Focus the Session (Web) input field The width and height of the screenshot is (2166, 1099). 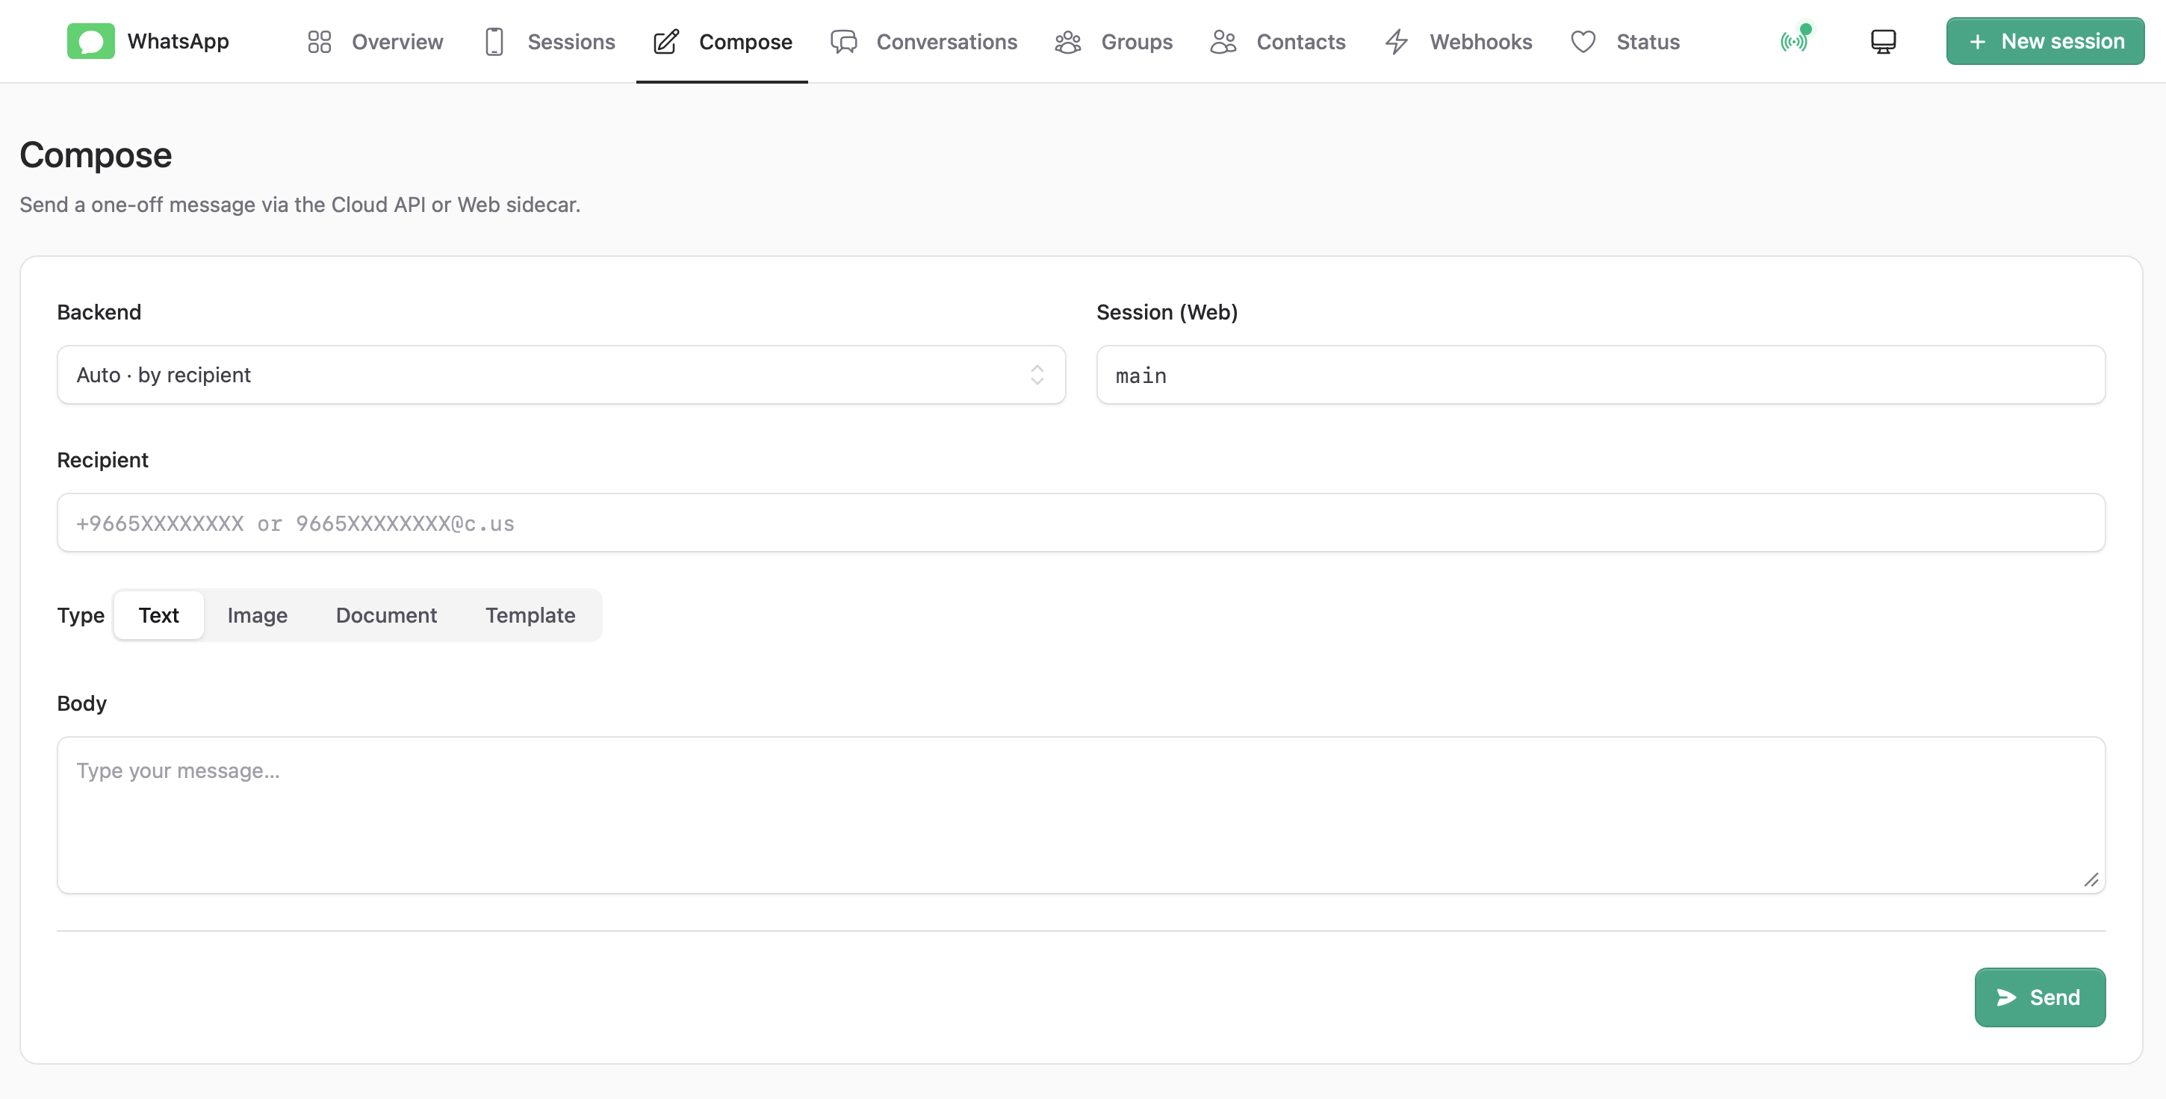[x=1601, y=375]
